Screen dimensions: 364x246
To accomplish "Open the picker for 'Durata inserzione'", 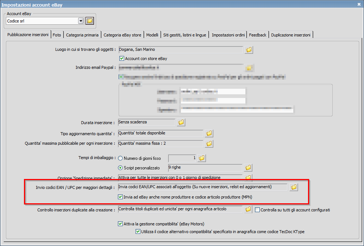I will point(181,122).
